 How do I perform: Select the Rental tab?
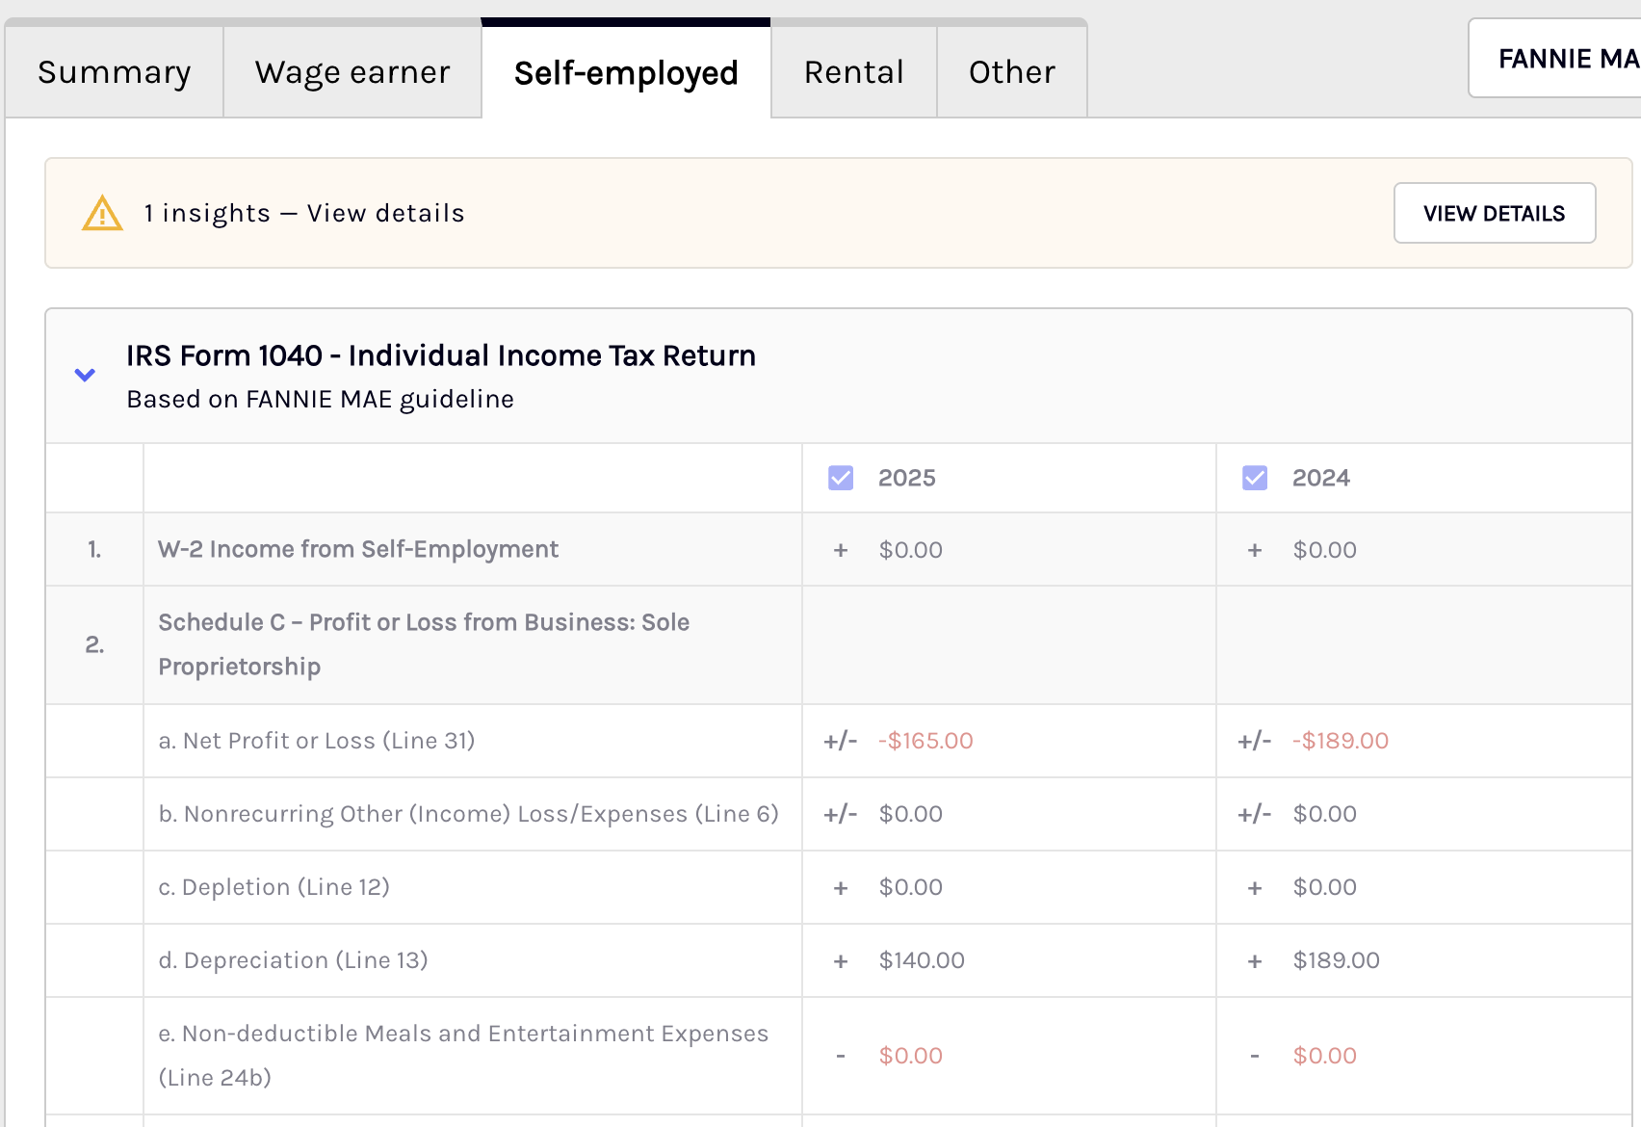[854, 72]
